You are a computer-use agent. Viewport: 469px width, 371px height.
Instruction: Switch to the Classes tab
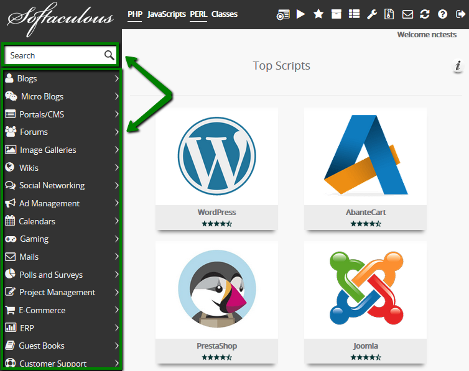225,14
